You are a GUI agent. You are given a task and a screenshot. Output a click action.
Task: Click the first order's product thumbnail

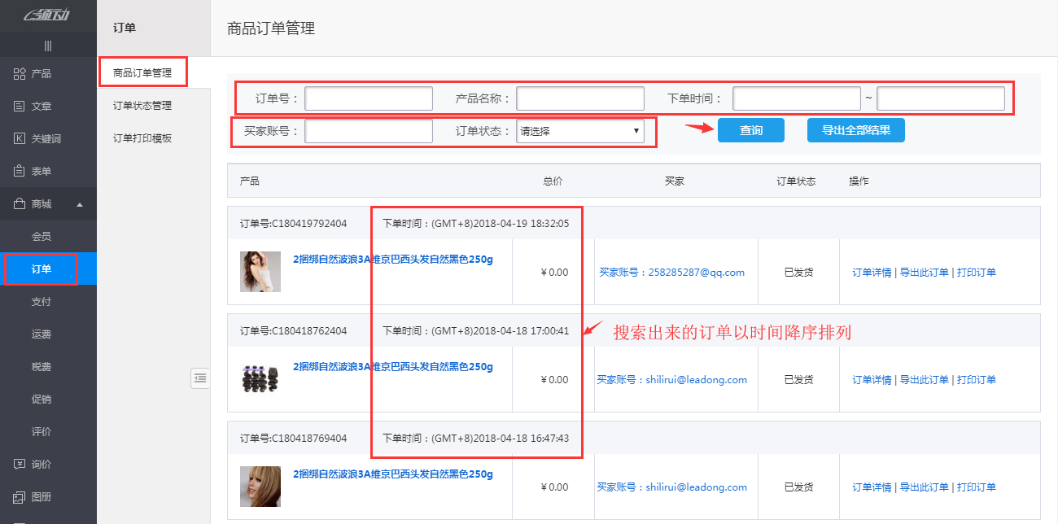pos(260,272)
